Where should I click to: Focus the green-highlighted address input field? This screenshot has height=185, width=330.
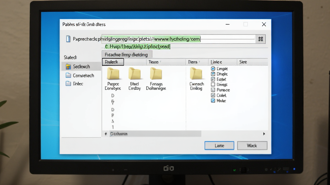(x=178, y=39)
